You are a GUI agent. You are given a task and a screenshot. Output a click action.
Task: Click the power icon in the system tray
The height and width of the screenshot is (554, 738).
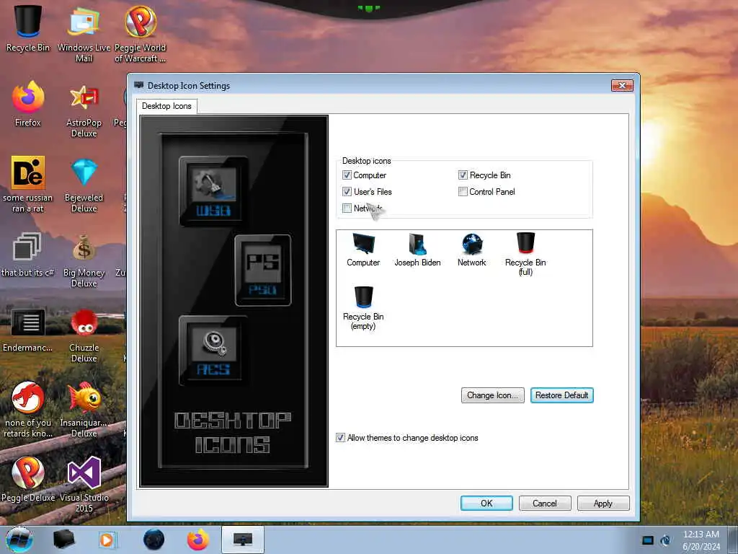[x=665, y=540]
